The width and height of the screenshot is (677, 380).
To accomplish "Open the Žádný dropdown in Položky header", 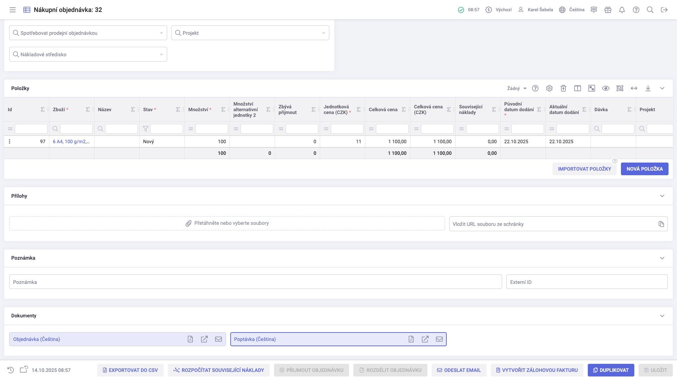I will point(517,88).
